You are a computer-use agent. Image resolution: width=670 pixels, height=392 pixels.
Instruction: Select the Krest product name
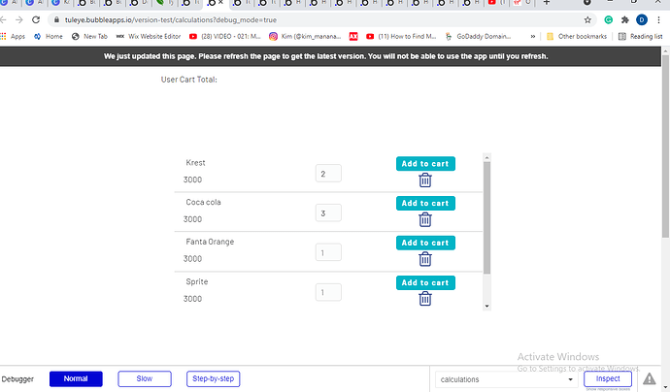pos(196,163)
